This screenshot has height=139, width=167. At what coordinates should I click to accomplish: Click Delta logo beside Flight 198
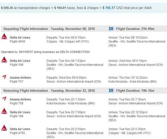click(4, 111)
